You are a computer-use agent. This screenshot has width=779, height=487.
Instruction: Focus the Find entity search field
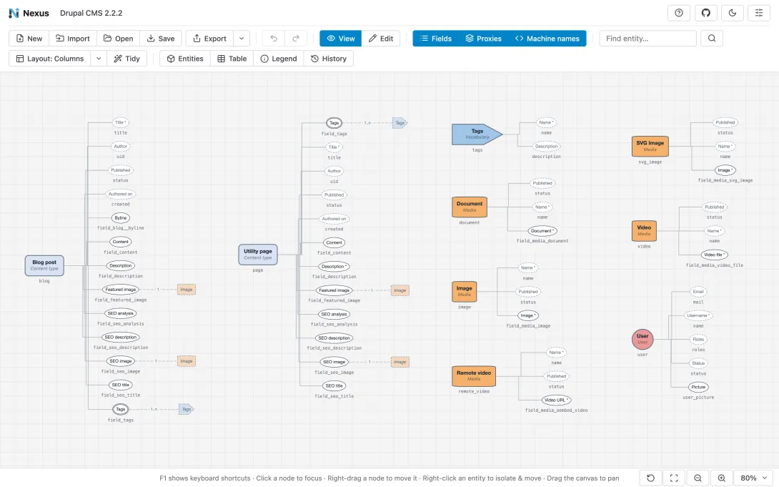[x=647, y=39]
